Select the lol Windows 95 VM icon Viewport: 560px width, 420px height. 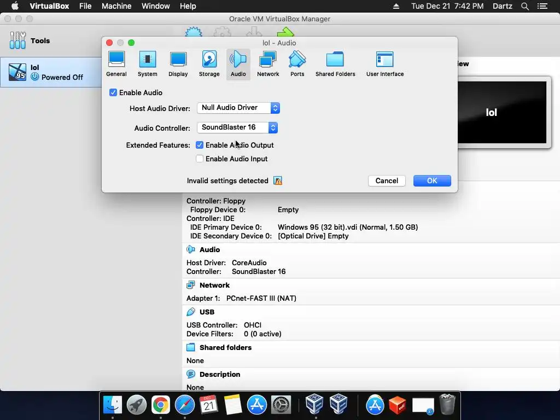point(17,72)
